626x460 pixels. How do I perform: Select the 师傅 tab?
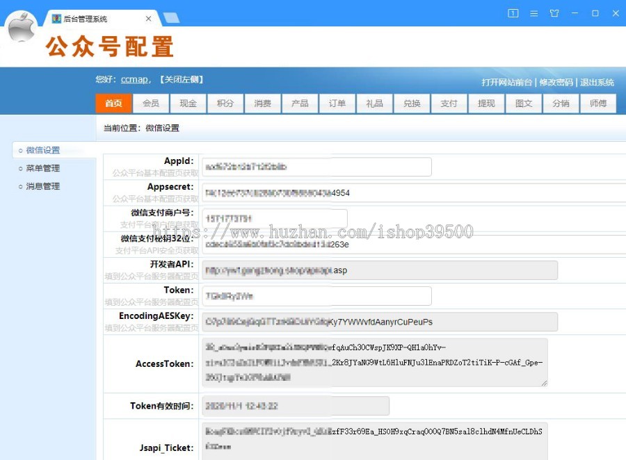[x=598, y=104]
